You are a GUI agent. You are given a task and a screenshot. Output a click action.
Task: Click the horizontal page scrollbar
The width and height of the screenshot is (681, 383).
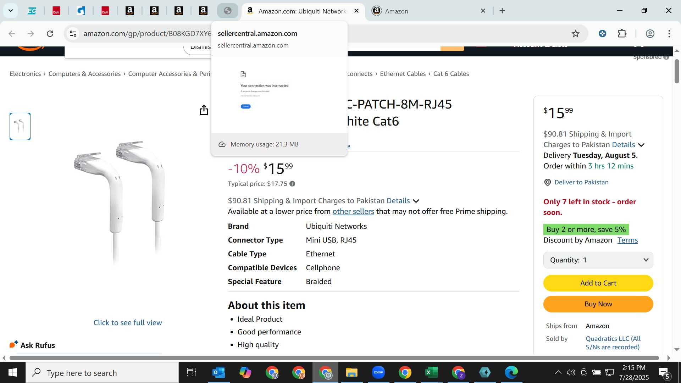point(334,358)
